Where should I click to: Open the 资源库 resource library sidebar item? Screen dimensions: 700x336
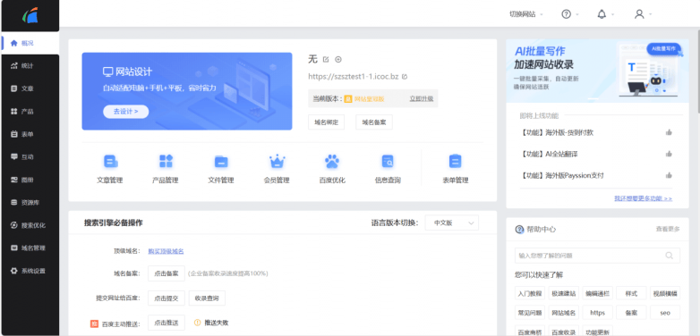30,203
